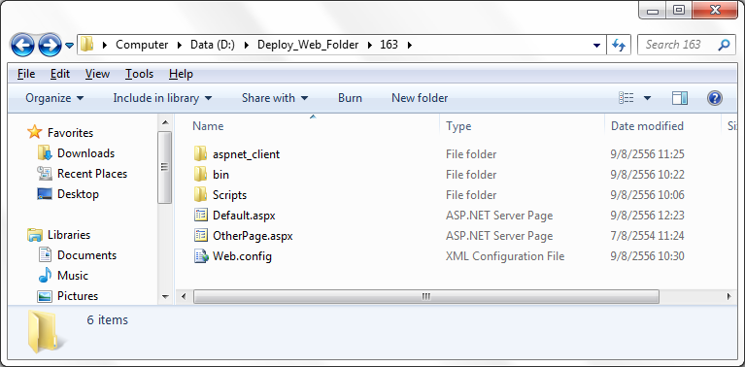
Task: Click navigation pane scroll up arrow
Action: point(165,123)
